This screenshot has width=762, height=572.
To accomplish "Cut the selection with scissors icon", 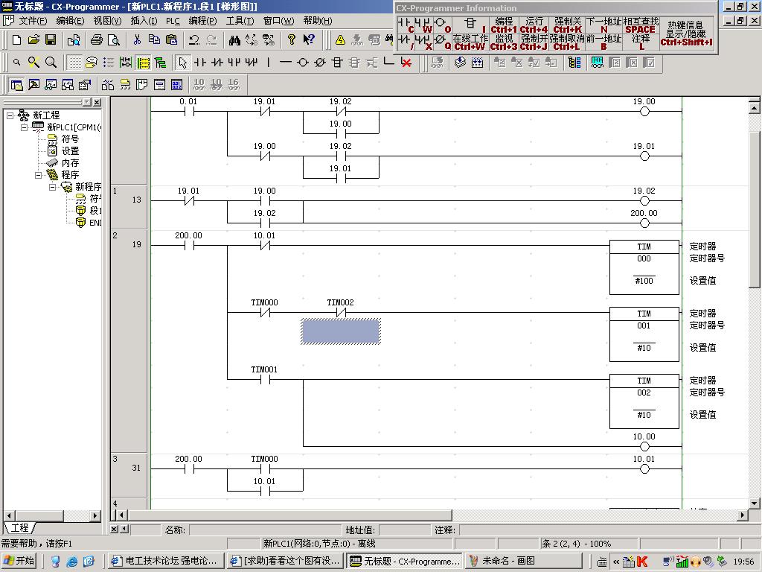I will click(138, 40).
